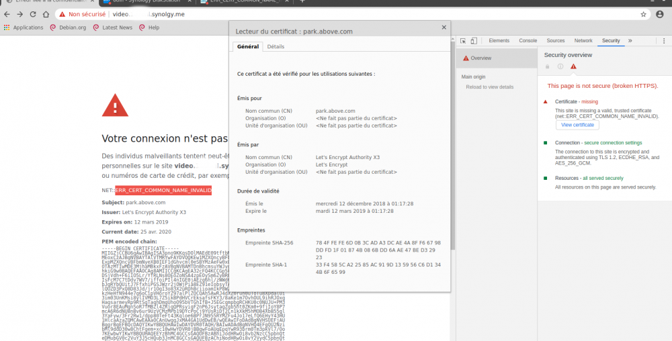Viewport: 672px width, 341px height.
Task: Show more DevTools tabs via chevron
Action: pos(630,41)
